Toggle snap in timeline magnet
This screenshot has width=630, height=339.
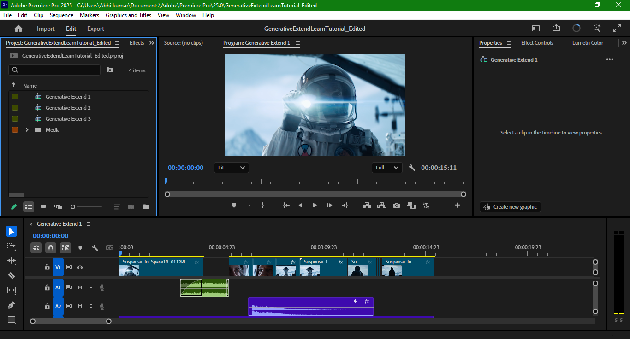[x=51, y=248]
